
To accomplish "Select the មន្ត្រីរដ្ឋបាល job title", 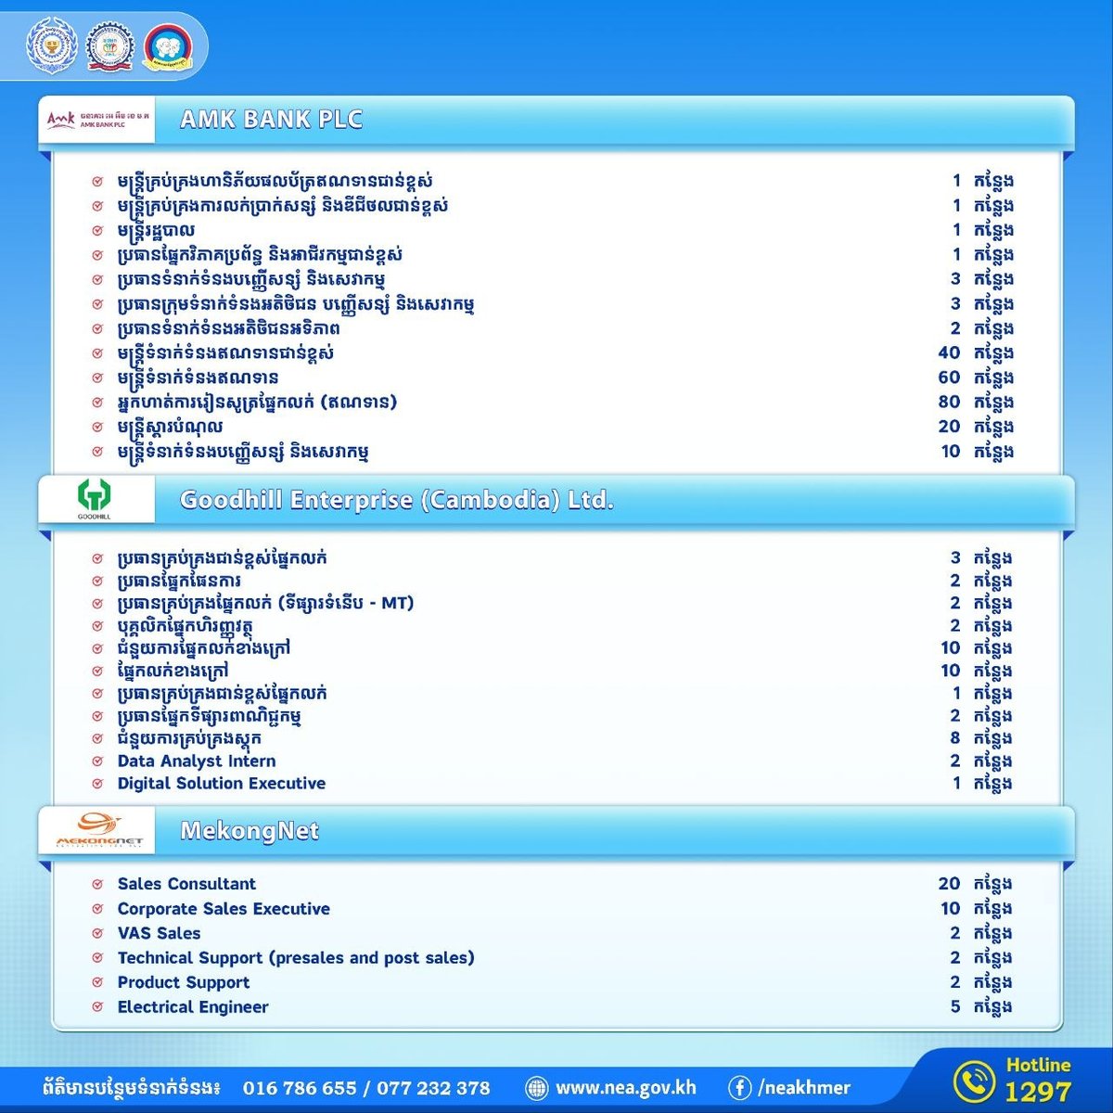I will click(156, 231).
